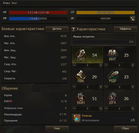Increase ДУХ with the plus button

[133, 109]
